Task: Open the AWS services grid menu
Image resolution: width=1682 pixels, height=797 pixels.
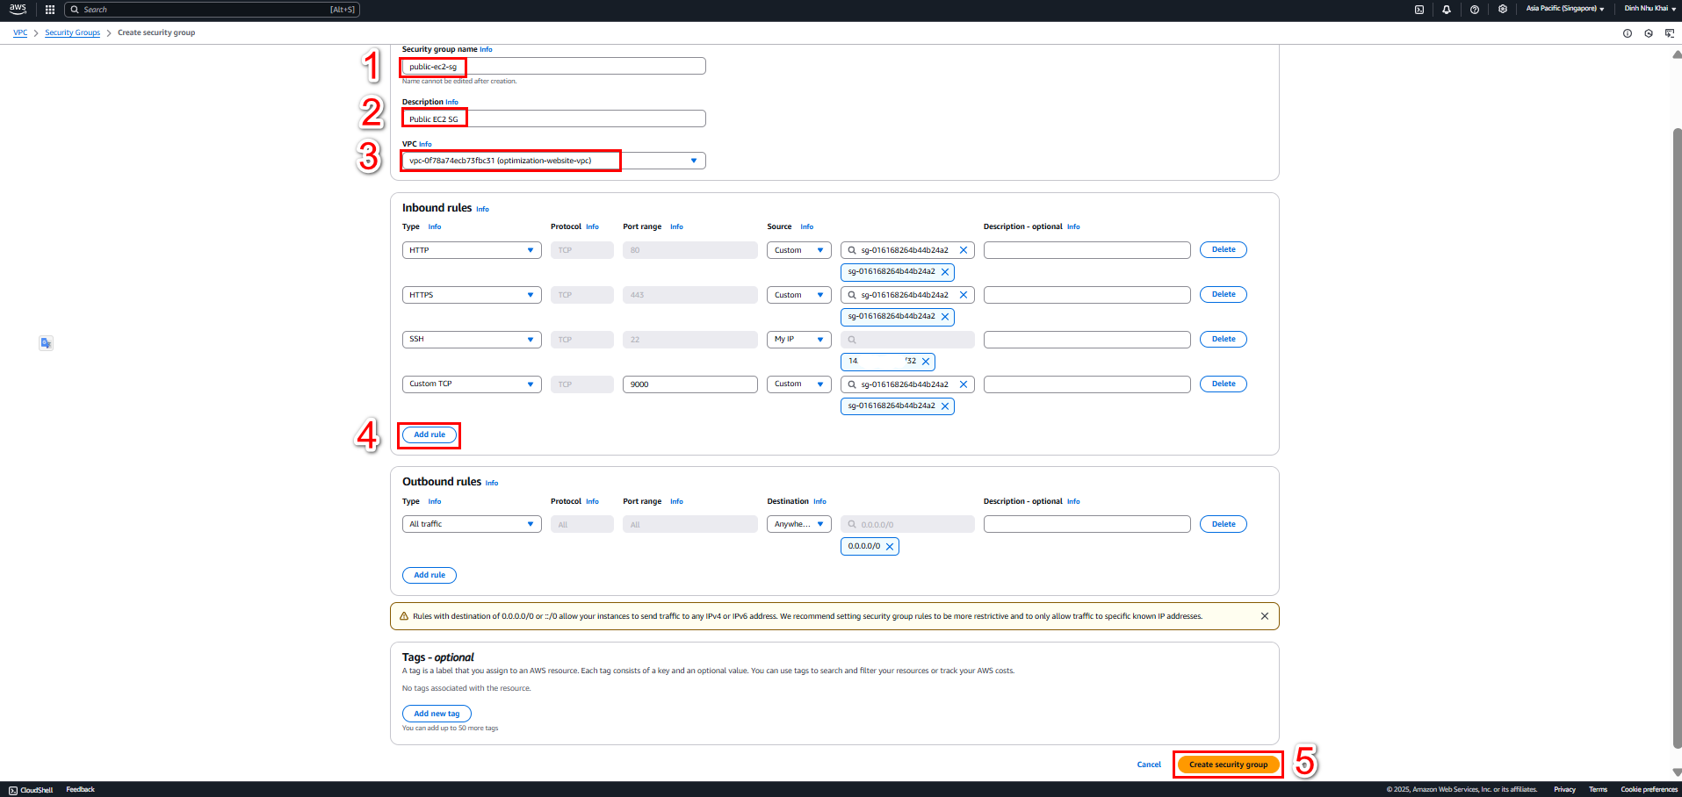Action: 50,10
